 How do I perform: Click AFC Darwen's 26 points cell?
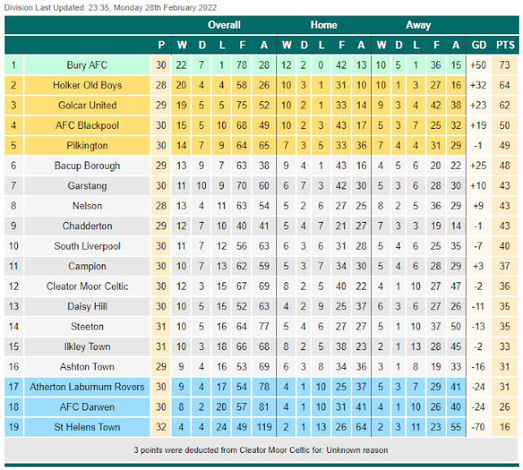click(505, 407)
